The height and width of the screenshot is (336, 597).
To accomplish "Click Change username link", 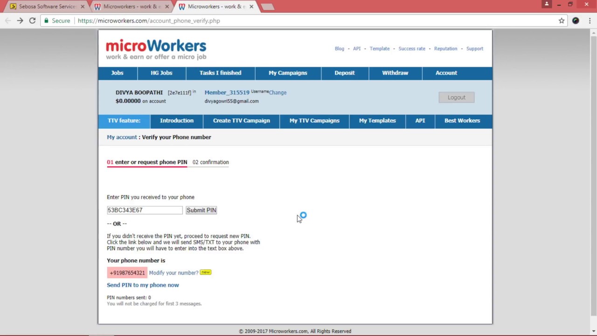I will (x=278, y=92).
